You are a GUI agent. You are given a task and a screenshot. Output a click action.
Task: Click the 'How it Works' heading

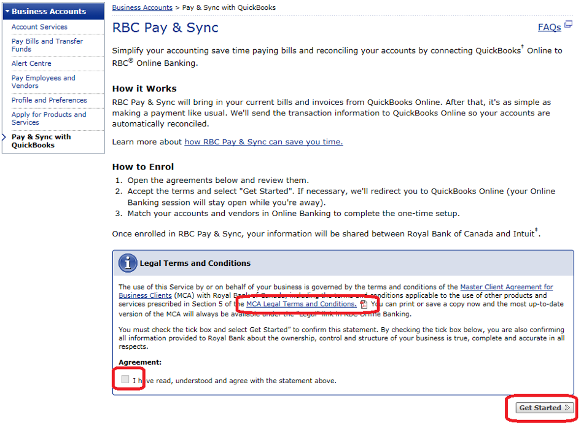tap(144, 89)
